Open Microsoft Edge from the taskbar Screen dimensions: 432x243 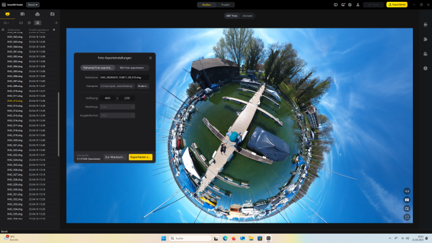click(x=225, y=238)
